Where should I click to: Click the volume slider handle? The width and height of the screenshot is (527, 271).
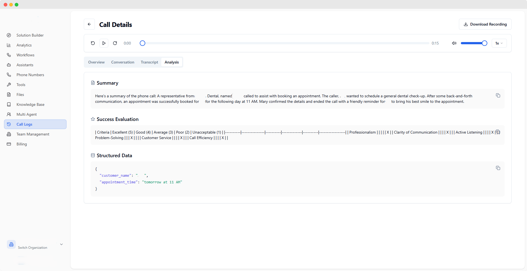tap(484, 43)
